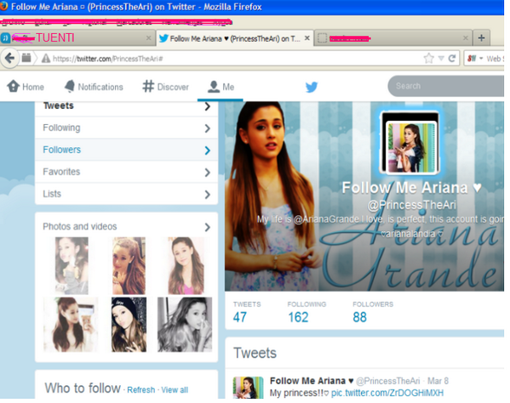Open the Favorites sidebar row
Screen dimensions: 510x403
tap(127, 172)
